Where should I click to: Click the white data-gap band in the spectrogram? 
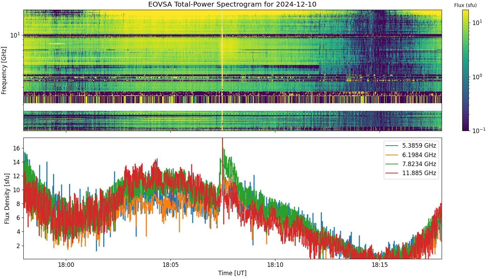click(232, 107)
